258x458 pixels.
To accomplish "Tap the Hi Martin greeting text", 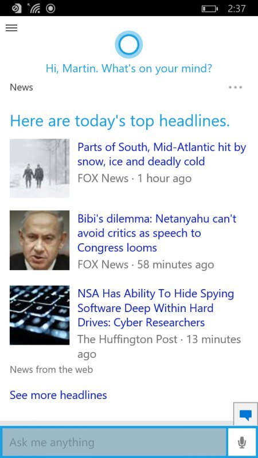I will 128,69.
